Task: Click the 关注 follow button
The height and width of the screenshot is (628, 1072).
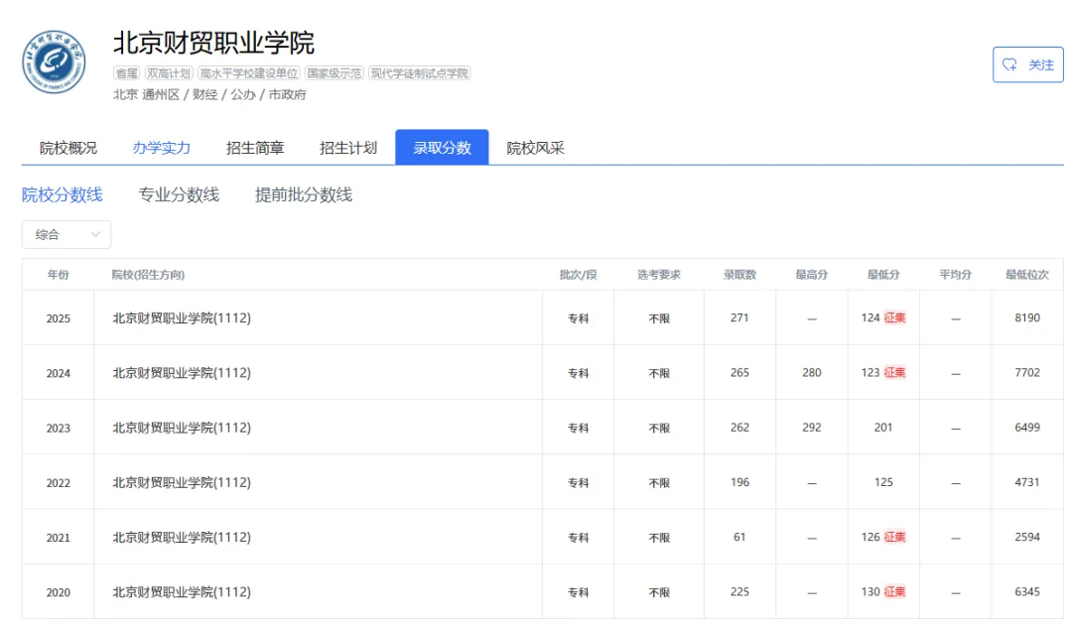Action: (x=1027, y=64)
